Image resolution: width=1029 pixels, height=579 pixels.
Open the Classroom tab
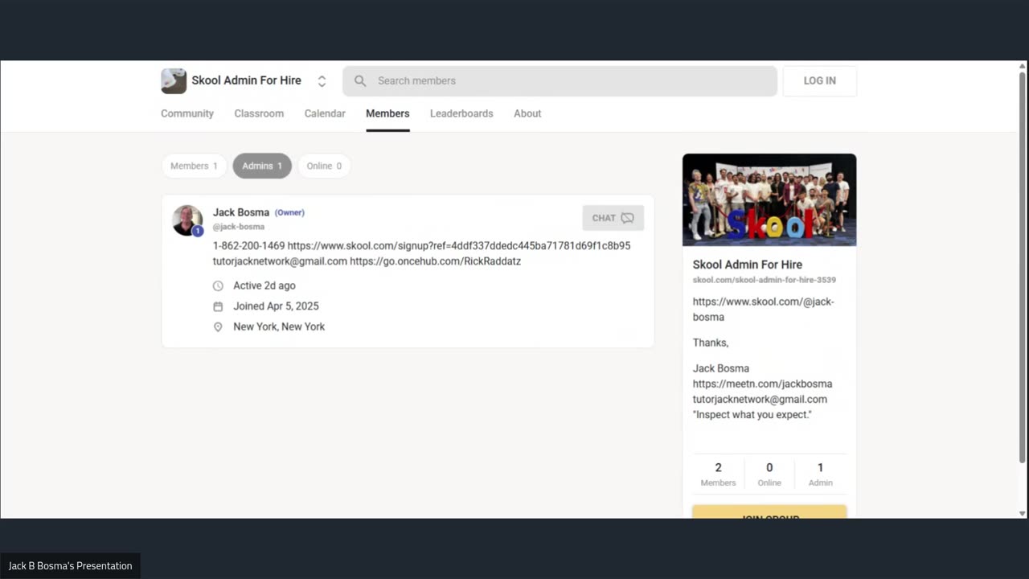click(x=259, y=113)
